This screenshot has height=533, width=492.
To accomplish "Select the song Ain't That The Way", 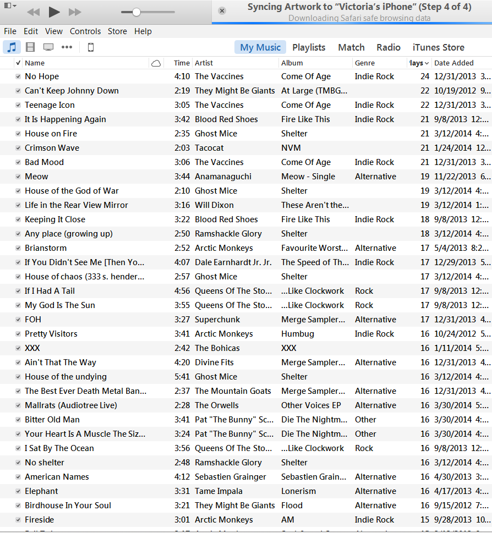I will pos(61,362).
